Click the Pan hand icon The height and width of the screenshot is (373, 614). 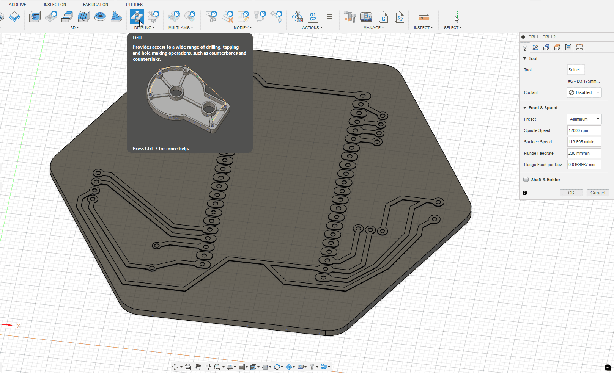tap(198, 367)
